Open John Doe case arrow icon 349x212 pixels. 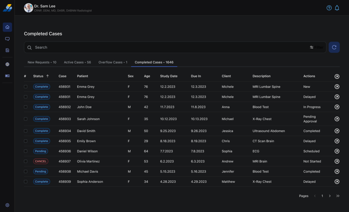pyautogui.click(x=337, y=107)
